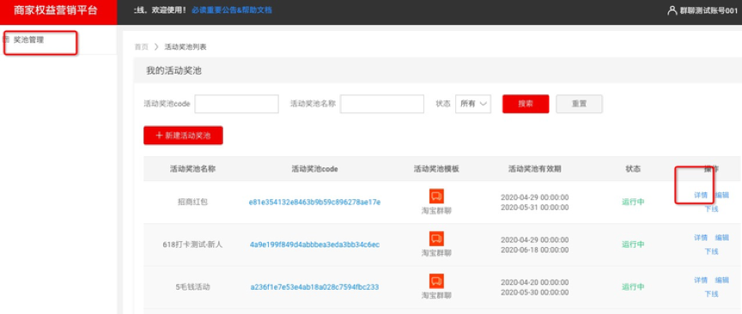Click the 淘宝群聊 template icon in 招商红包 row
This screenshot has height=314, width=742.
[x=436, y=196]
